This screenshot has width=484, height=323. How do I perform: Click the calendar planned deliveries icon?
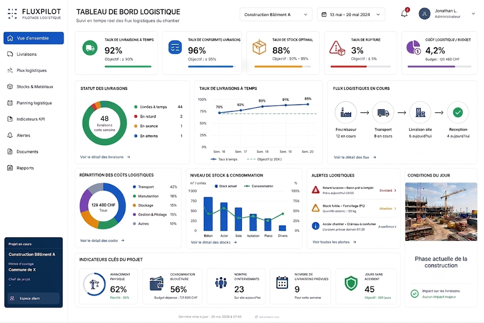(x=282, y=282)
